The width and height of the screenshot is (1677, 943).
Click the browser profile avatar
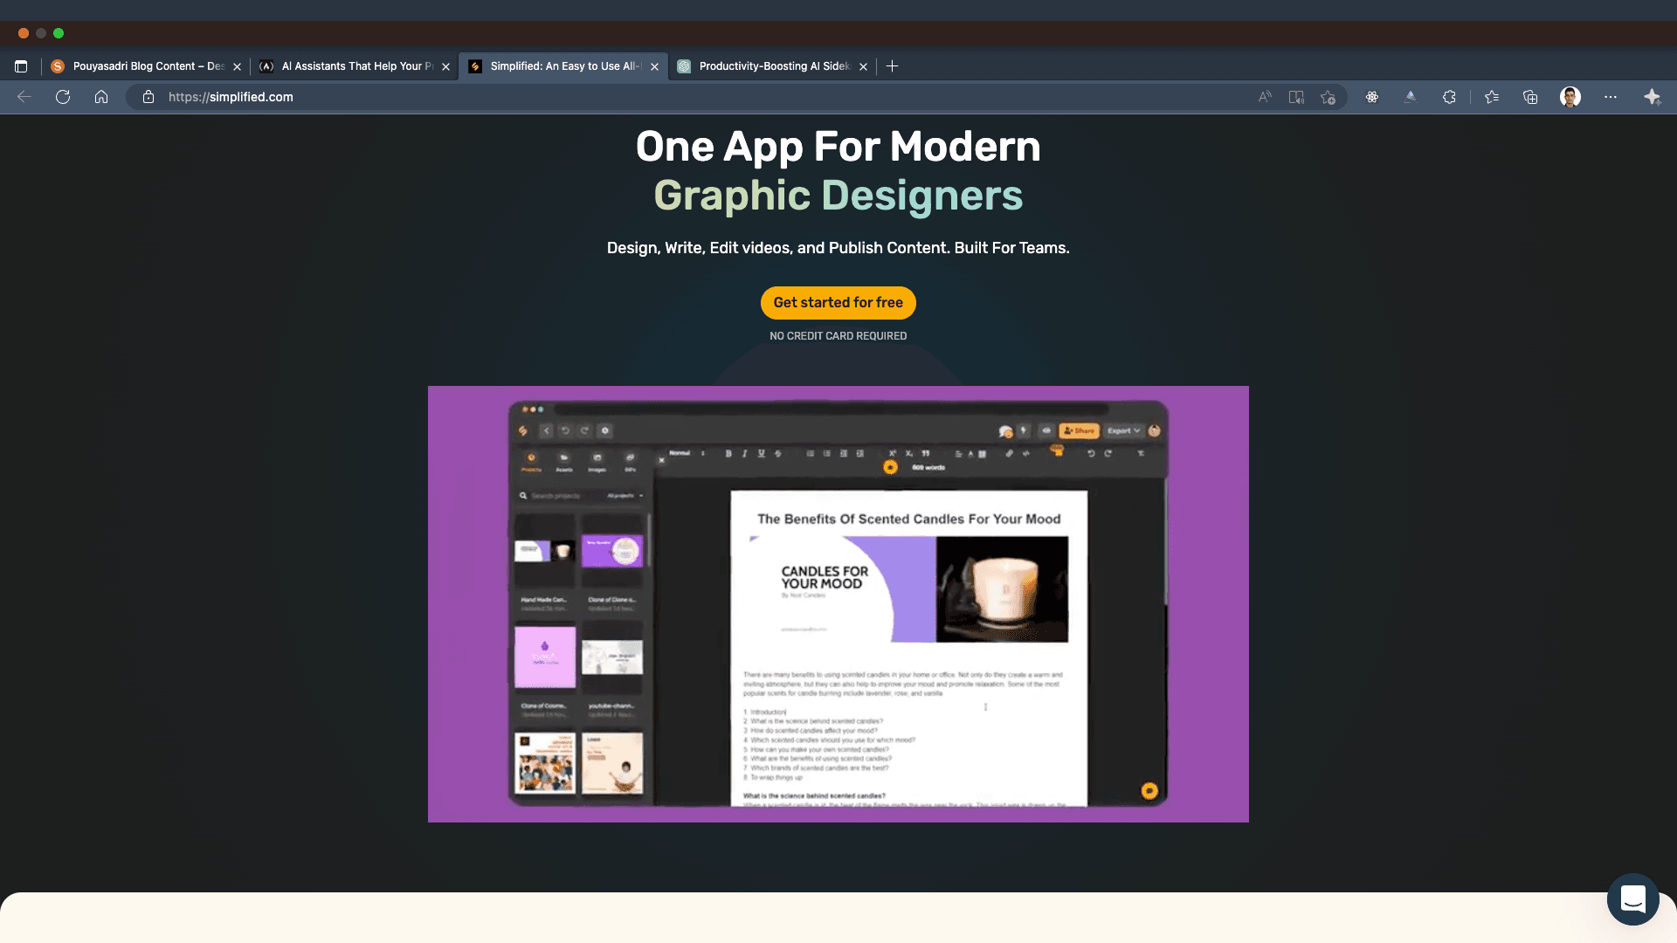(1570, 97)
